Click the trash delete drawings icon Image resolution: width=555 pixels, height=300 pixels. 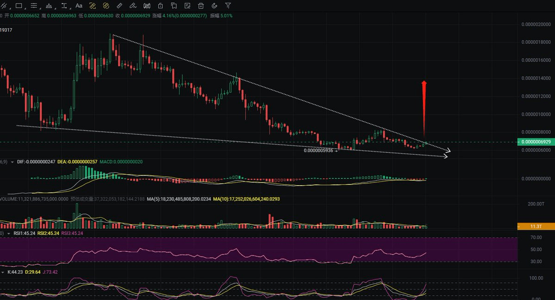tap(201, 6)
